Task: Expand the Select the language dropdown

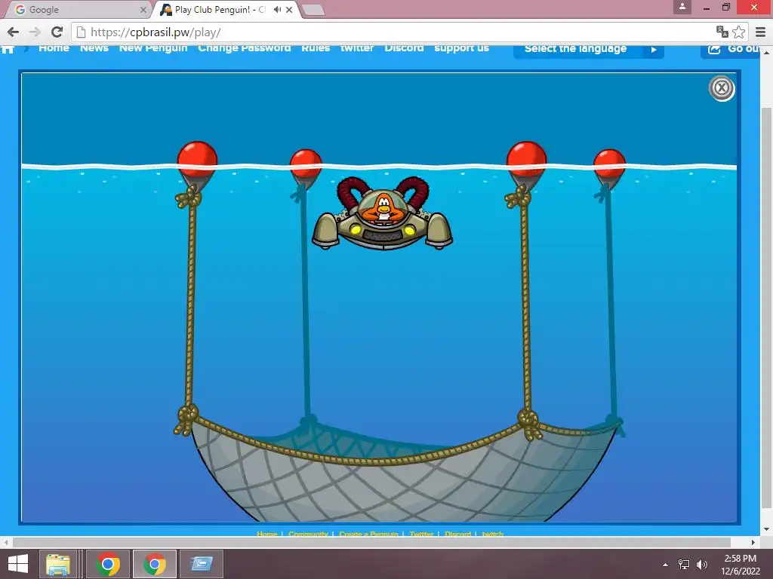Action: point(589,50)
